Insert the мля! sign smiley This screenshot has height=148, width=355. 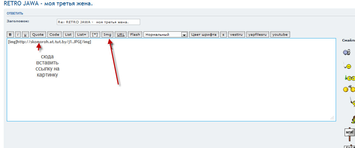click(x=349, y=132)
